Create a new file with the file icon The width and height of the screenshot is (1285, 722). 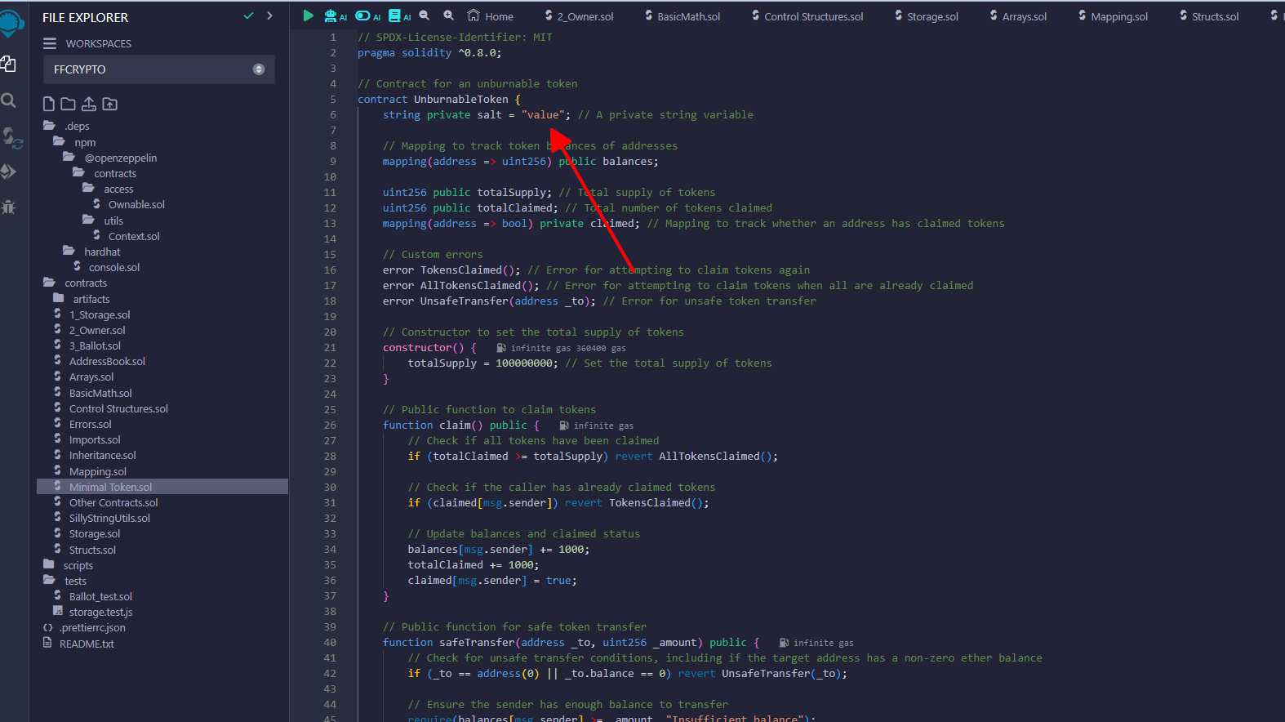pos(49,104)
